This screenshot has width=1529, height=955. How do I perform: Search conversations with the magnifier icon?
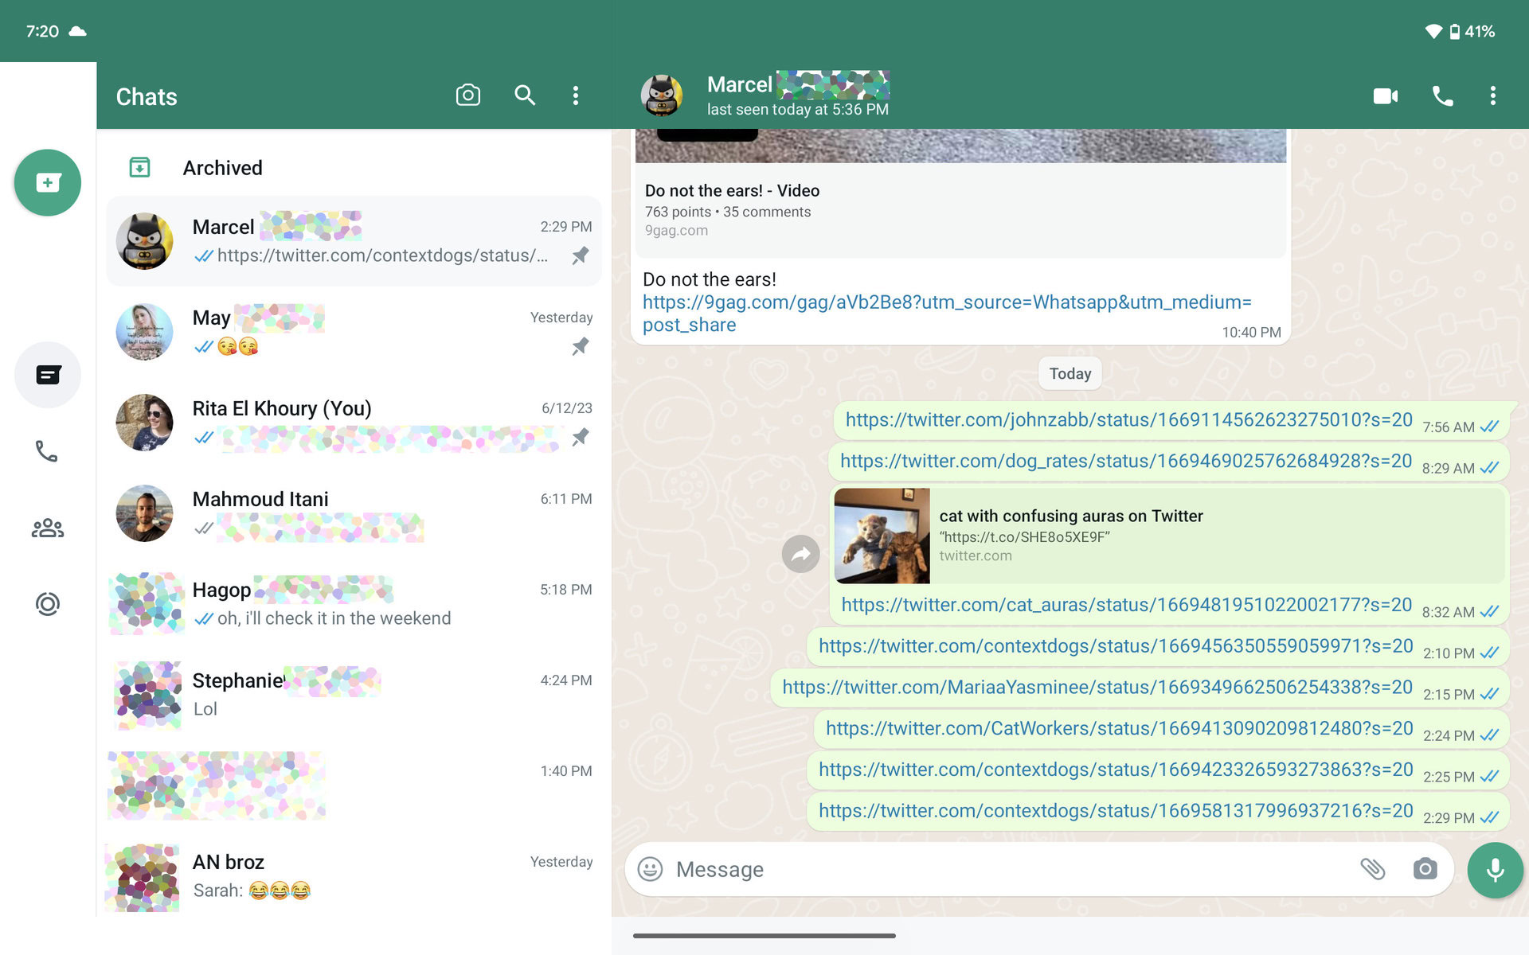click(526, 95)
